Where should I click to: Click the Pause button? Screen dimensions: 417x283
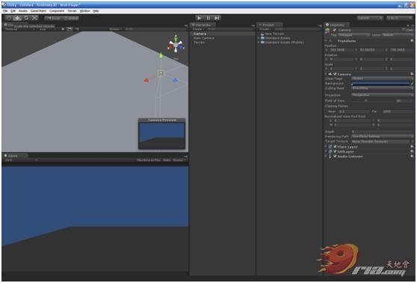(x=208, y=18)
